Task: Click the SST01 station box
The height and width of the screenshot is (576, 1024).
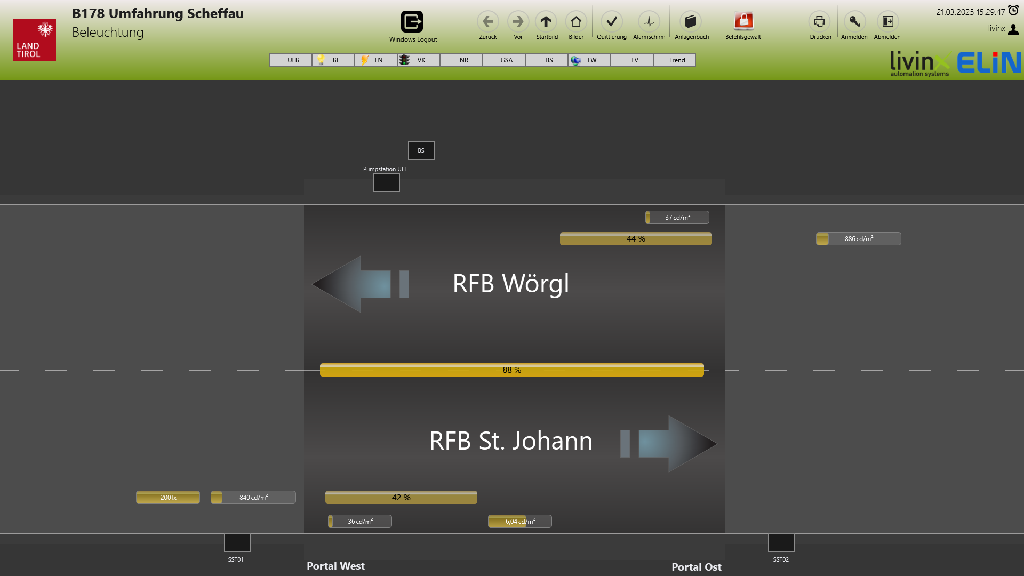Action: click(237, 543)
